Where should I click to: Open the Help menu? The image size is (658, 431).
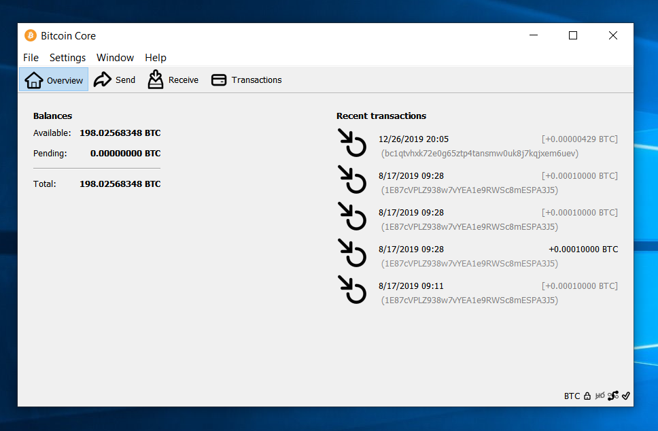click(x=156, y=58)
